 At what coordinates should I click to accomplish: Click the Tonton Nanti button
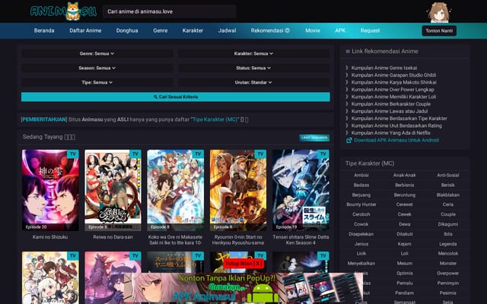pos(439,30)
